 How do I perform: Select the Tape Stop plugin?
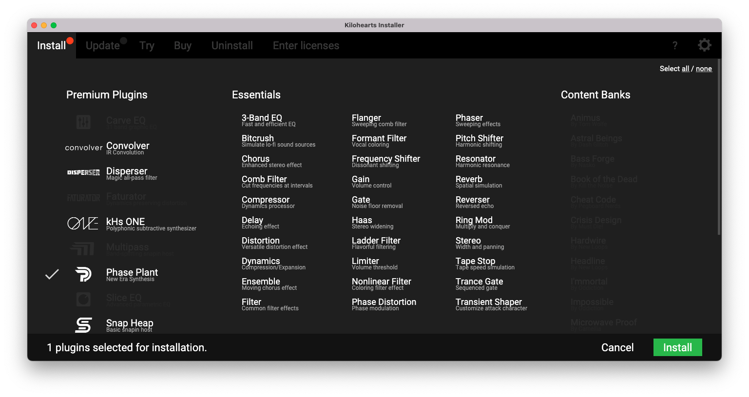click(x=485, y=264)
